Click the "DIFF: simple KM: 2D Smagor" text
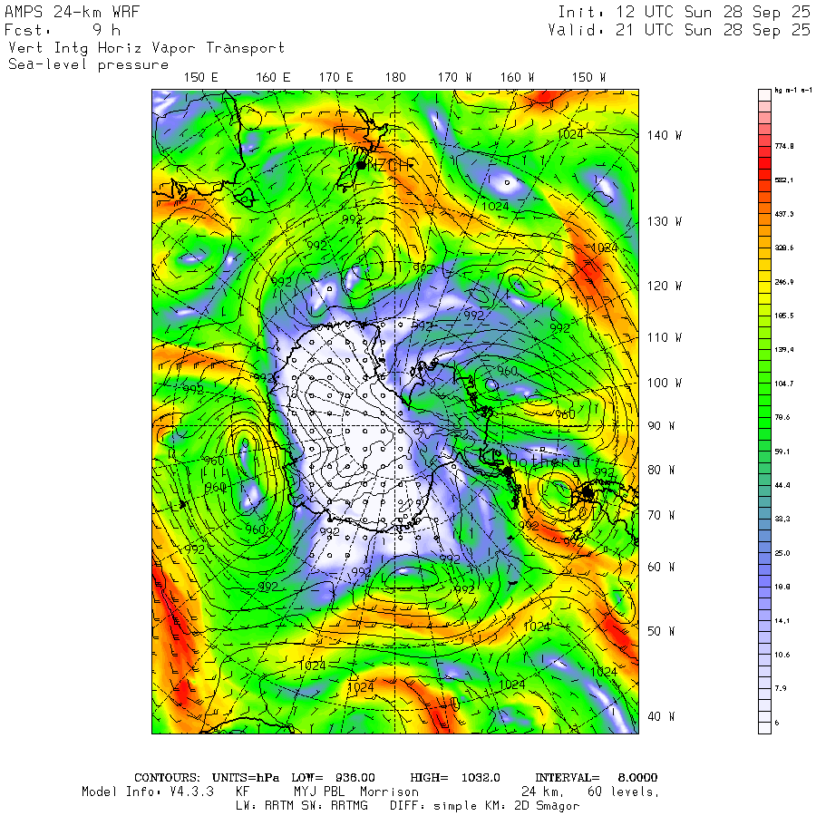The image size is (816, 816). tap(484, 806)
